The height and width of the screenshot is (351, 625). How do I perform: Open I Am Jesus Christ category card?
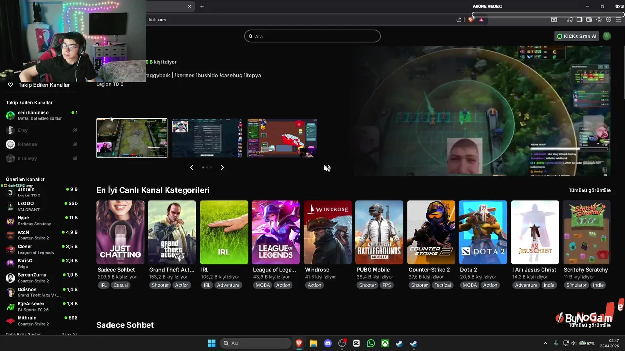click(535, 233)
